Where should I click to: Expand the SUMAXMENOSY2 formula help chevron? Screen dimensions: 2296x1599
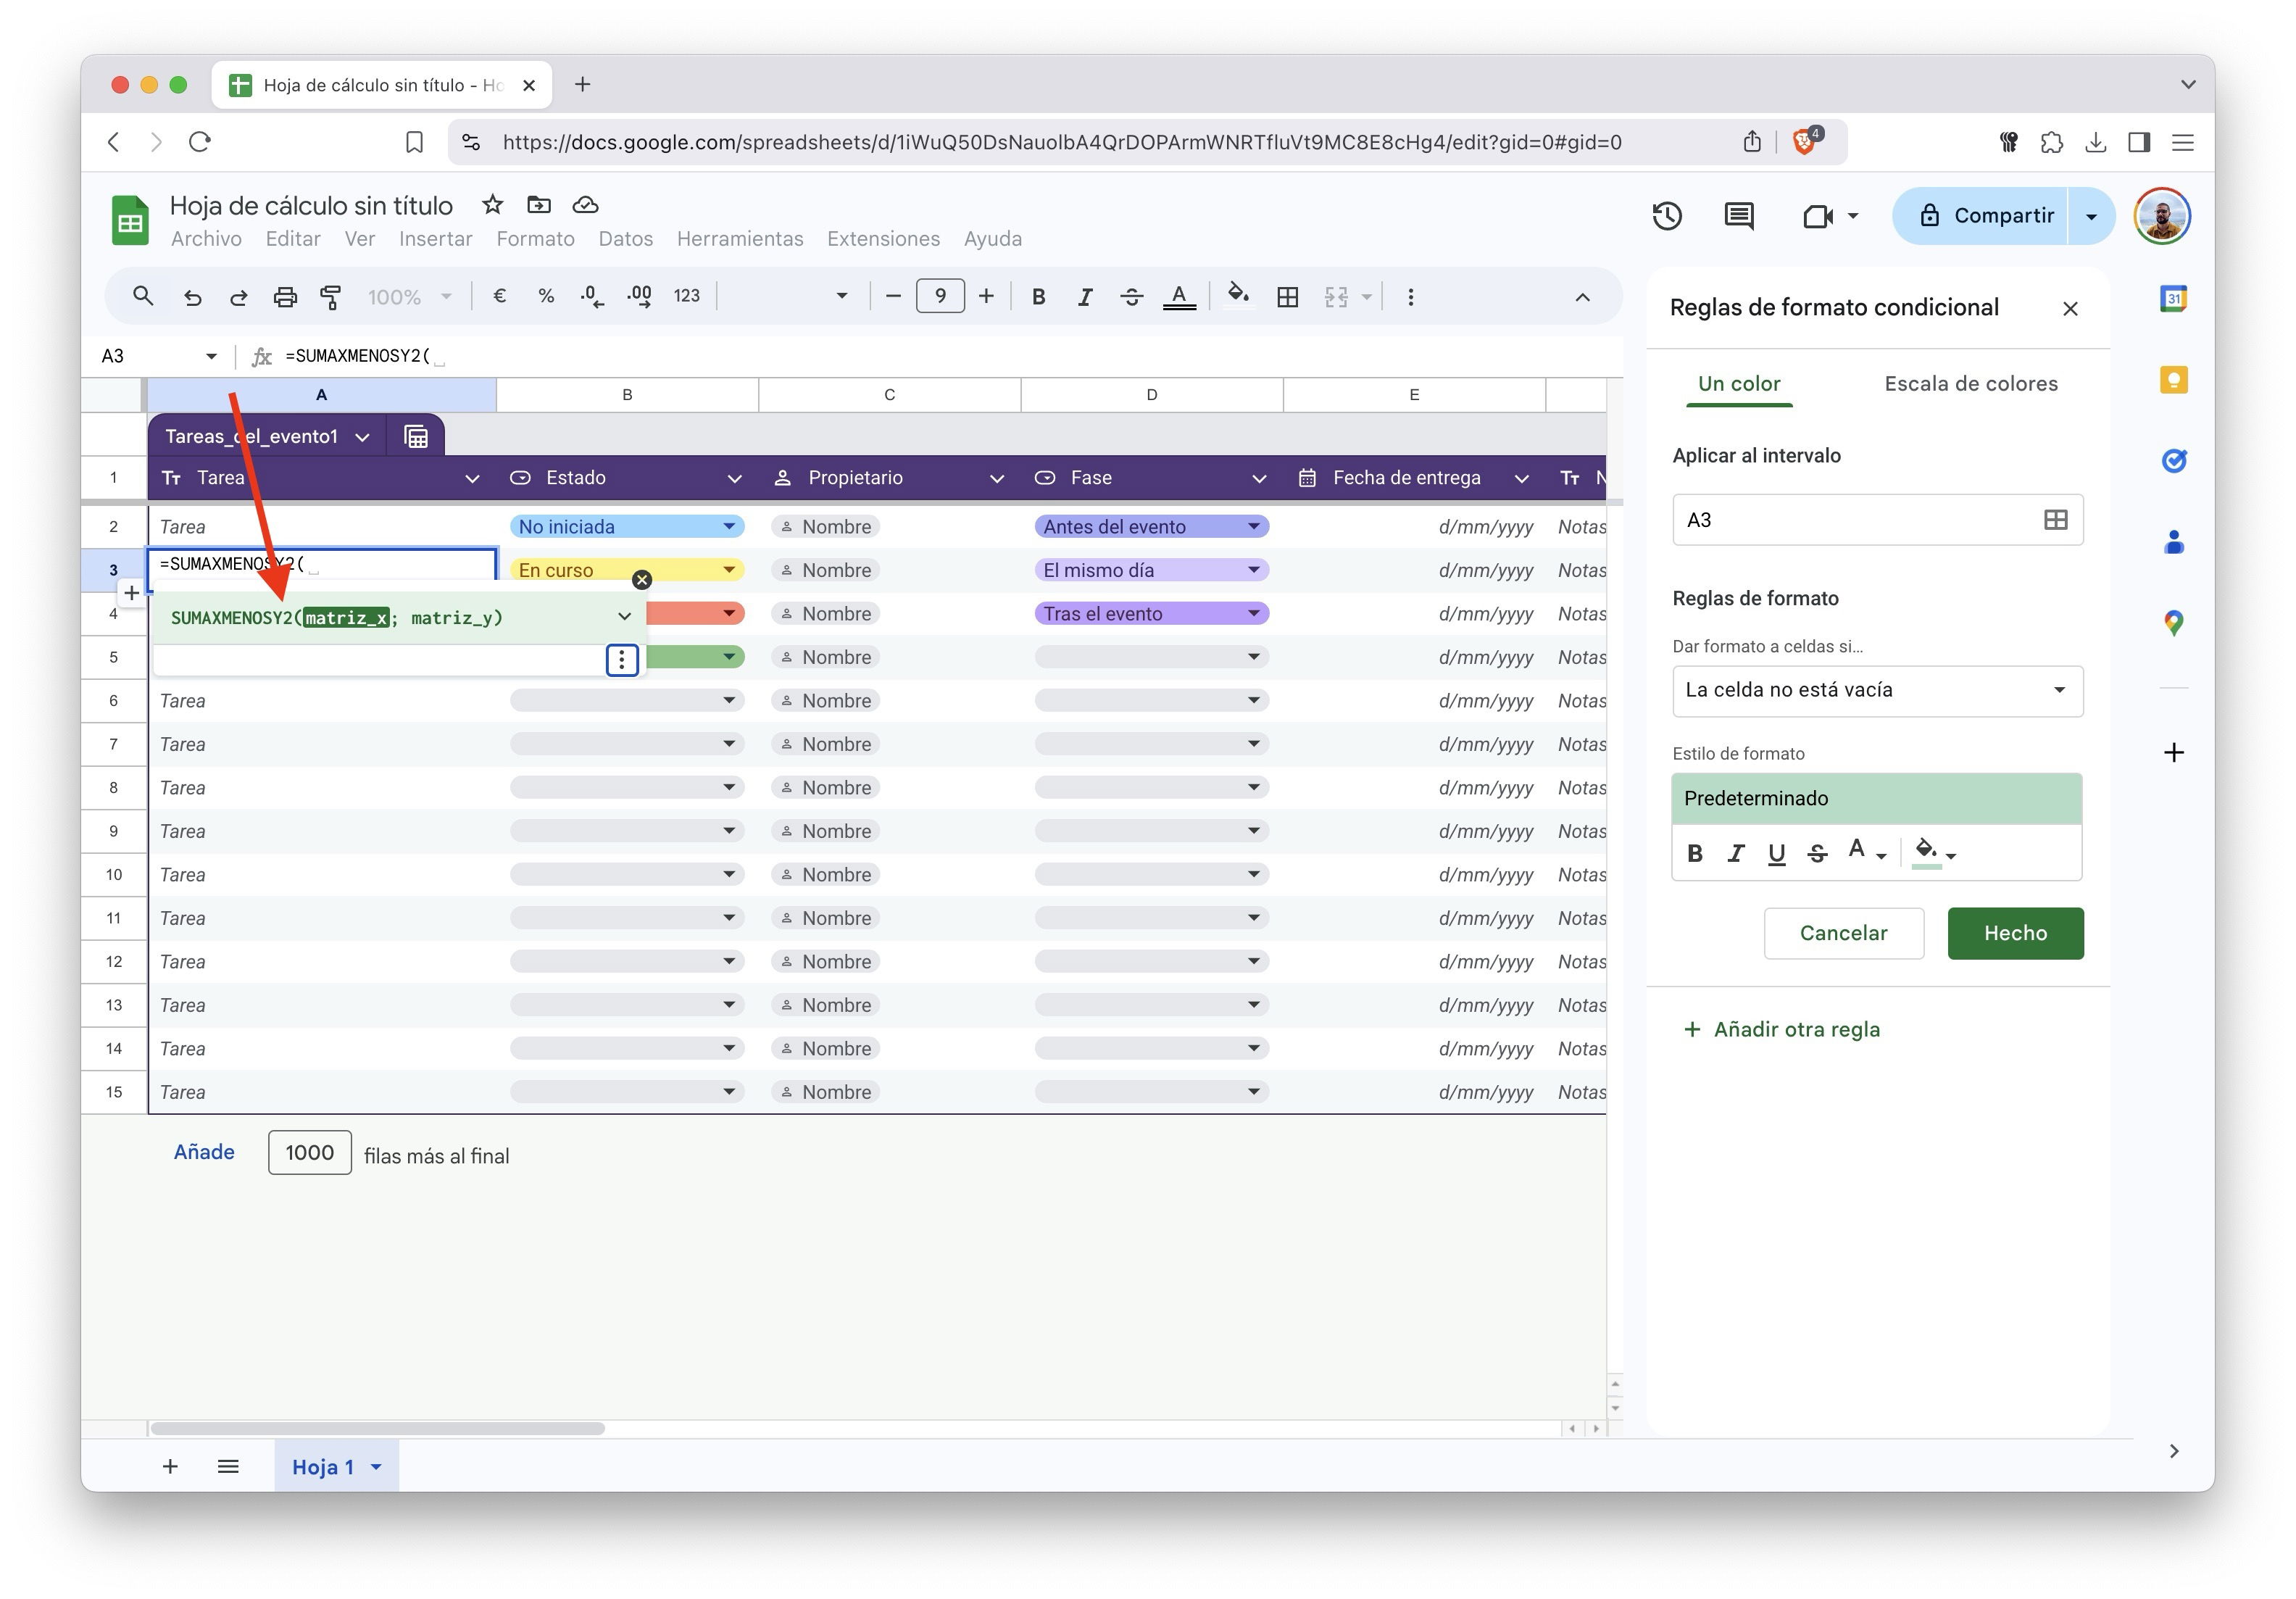click(x=624, y=617)
